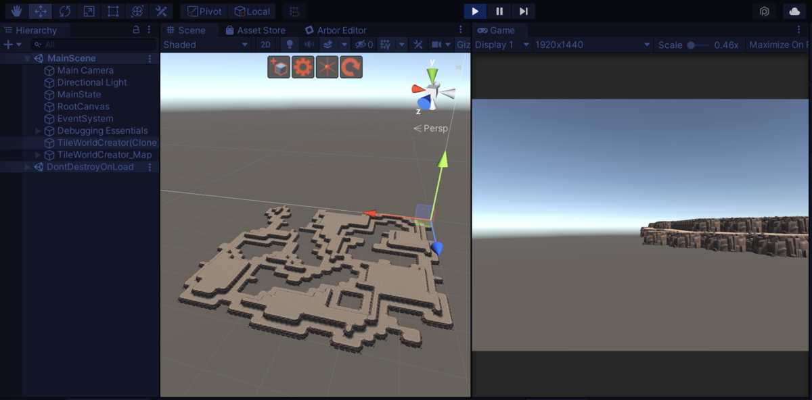This screenshot has height=400, width=812.
Task: Select the Move tool
Action: point(41,11)
